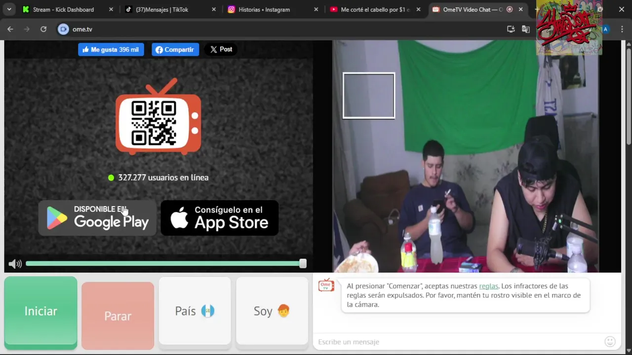The width and height of the screenshot is (632, 355).
Task: Click the 327.277 usuarios en línea text
Action: (x=163, y=177)
